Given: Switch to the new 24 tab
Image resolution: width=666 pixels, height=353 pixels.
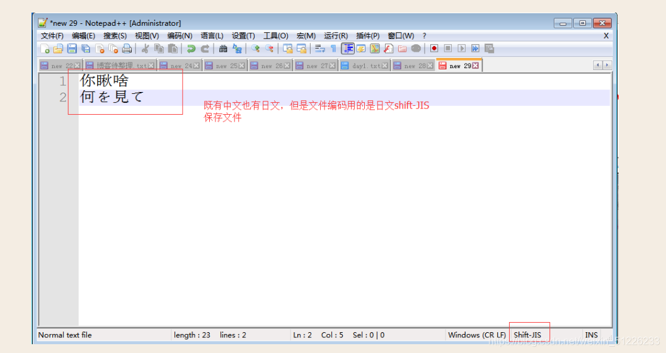Looking at the screenshot, I should pos(179,66).
